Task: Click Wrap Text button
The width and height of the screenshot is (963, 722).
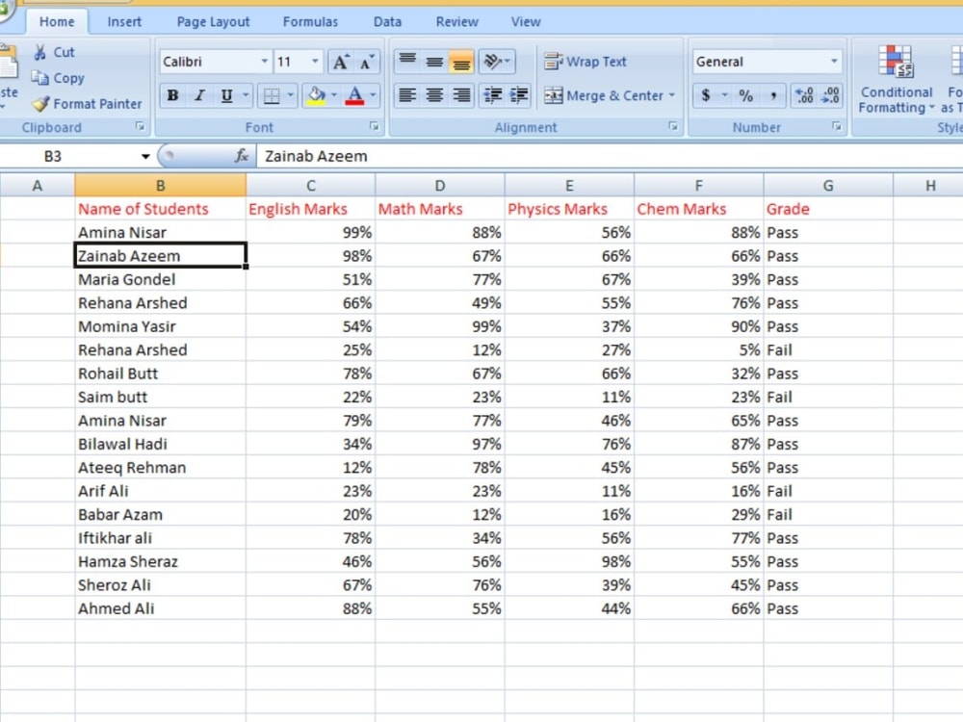Action: coord(585,62)
